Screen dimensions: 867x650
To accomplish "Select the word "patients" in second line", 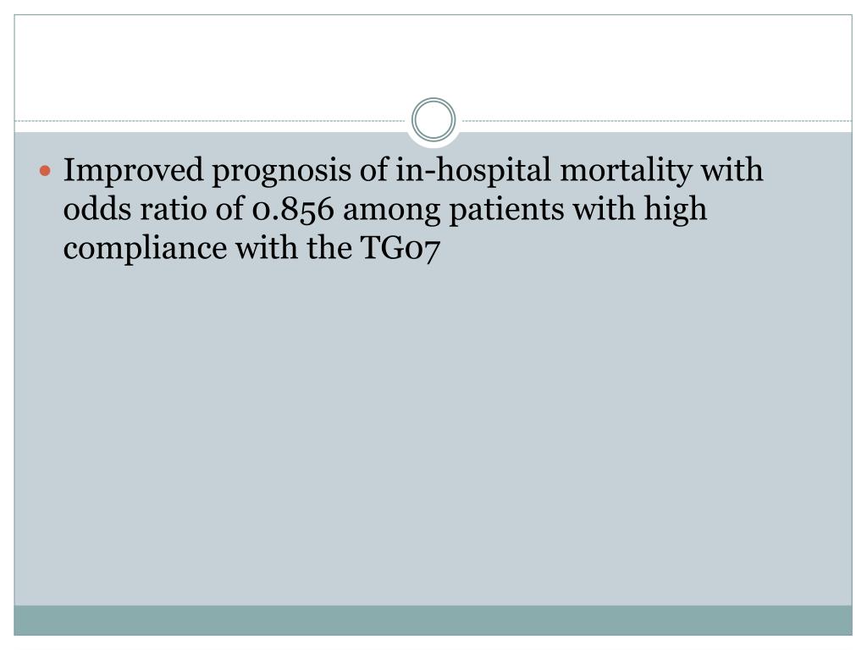I will (506, 210).
